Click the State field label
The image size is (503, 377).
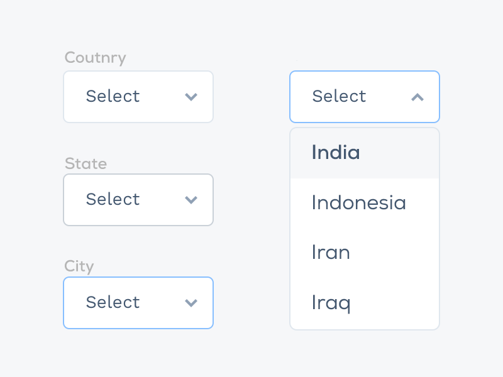point(86,163)
